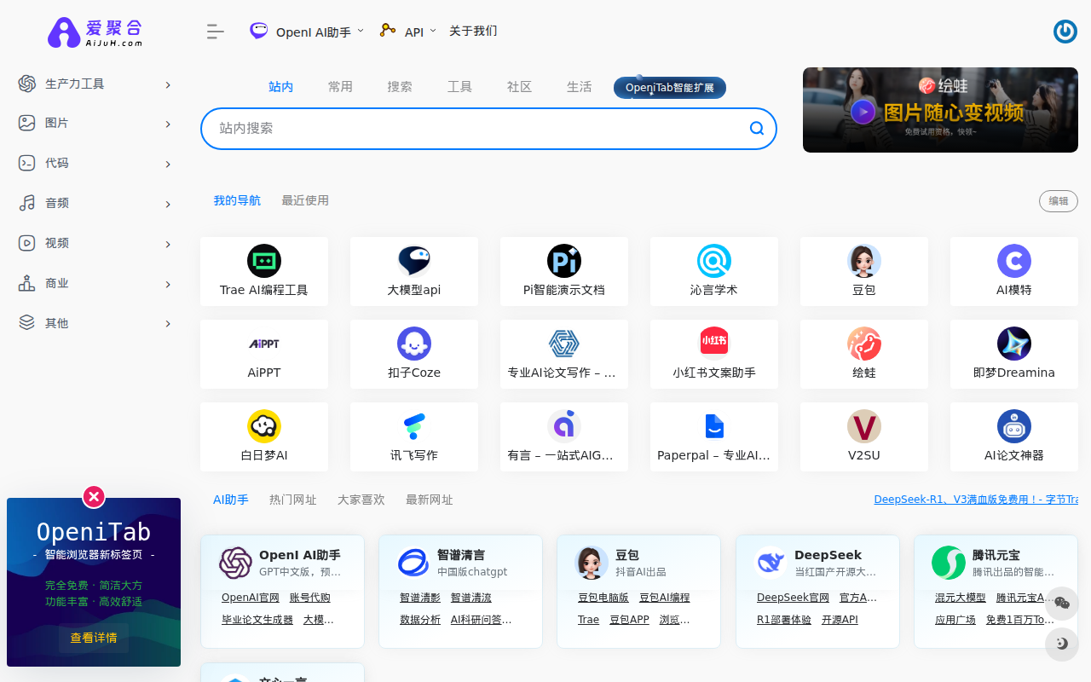Screen dimensions: 1091x682
Task: Close the OpeniTab promo popup
Action: pyautogui.click(x=94, y=496)
